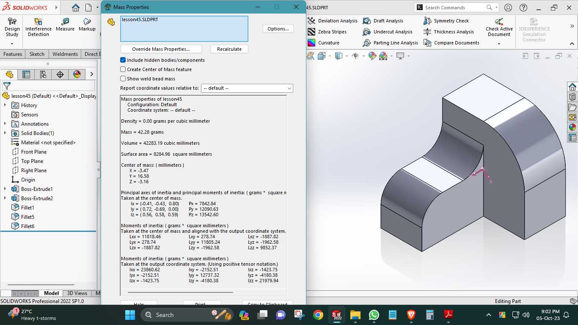Select Fillet6 in feature tree

click(x=28, y=226)
